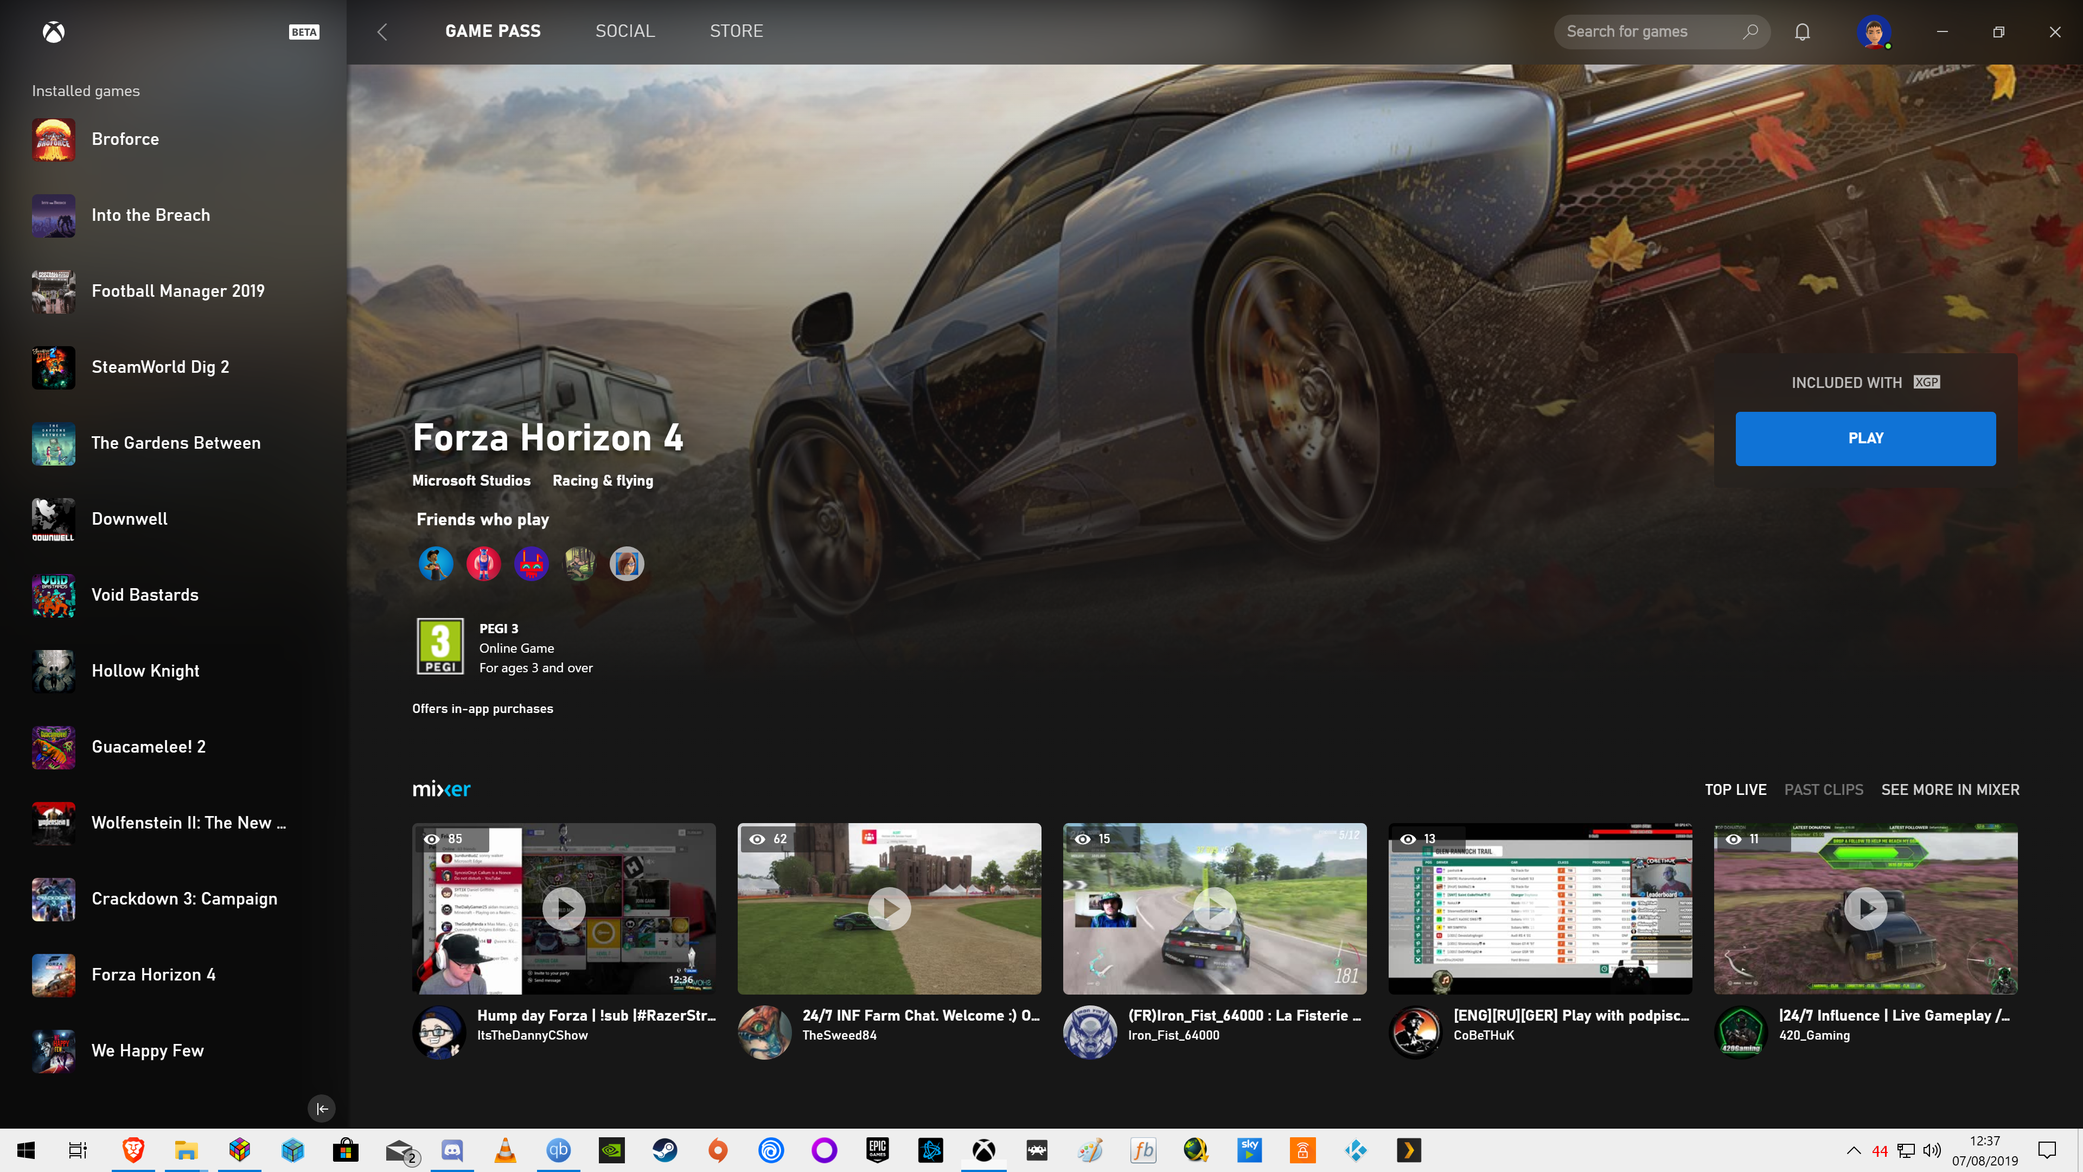Image resolution: width=2083 pixels, height=1172 pixels.
Task: Open the profile avatar menu
Action: click(x=1874, y=31)
